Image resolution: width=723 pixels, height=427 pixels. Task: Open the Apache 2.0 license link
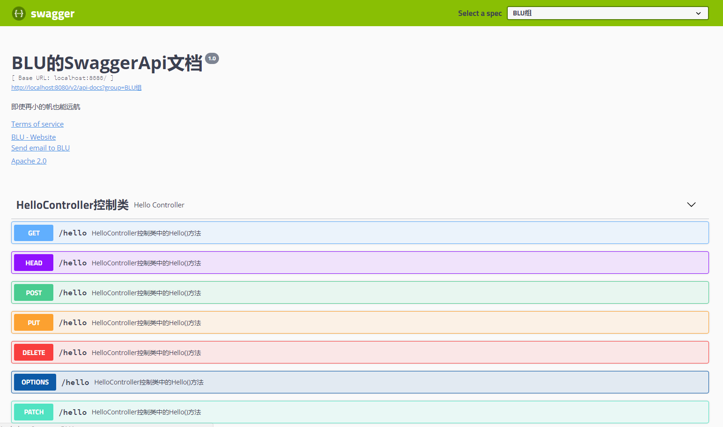pyautogui.click(x=29, y=161)
